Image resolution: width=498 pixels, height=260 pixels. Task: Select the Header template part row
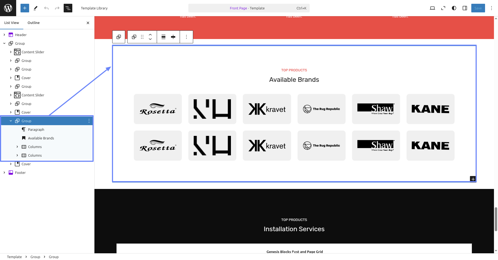point(47,35)
